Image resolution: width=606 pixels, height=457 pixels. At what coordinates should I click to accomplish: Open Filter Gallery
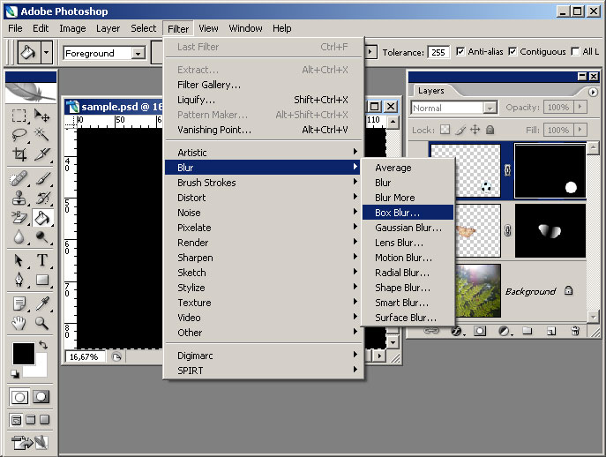click(265, 85)
